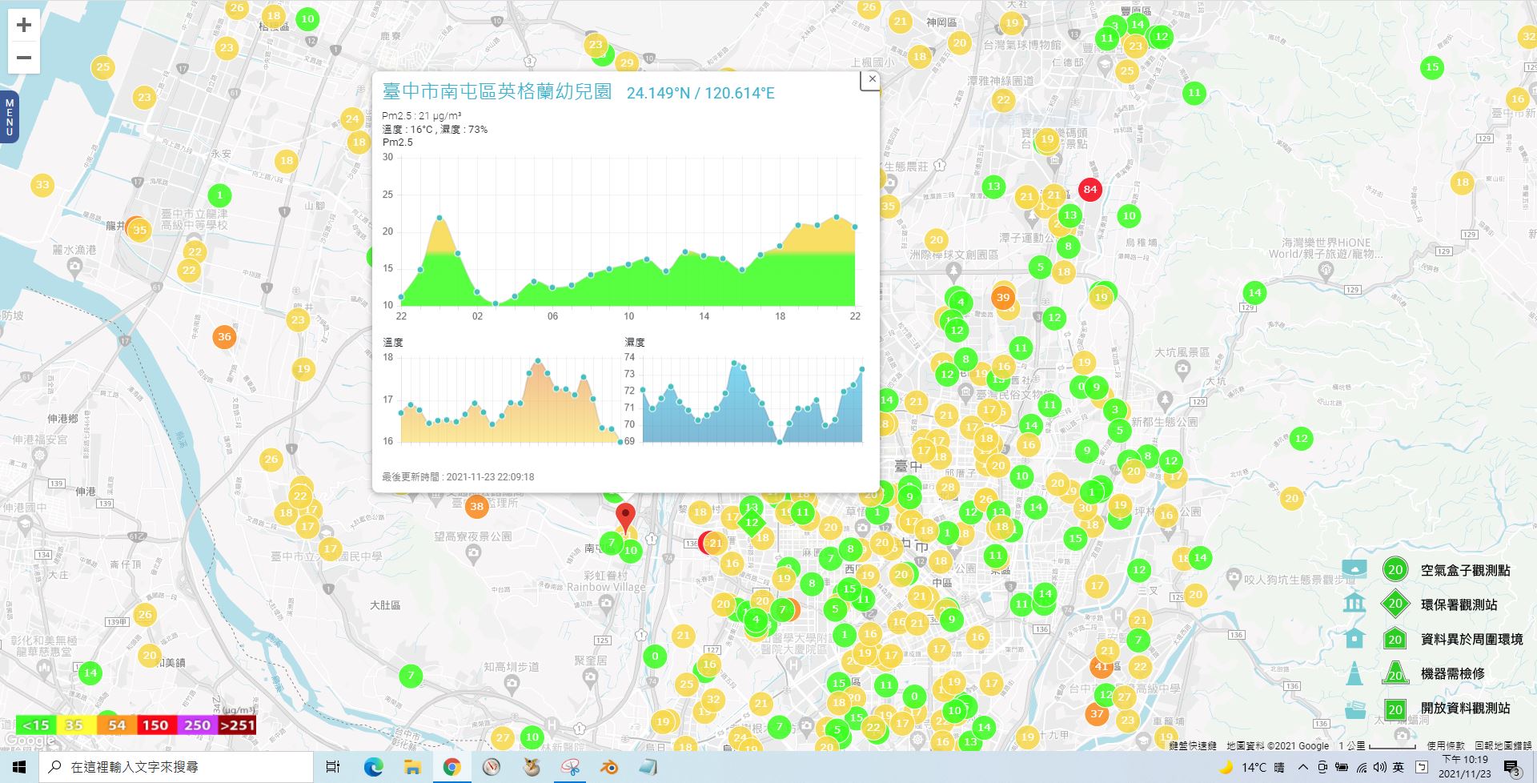Open the vertical MENU side tab
This screenshot has width=1537, height=783.
[x=10, y=117]
